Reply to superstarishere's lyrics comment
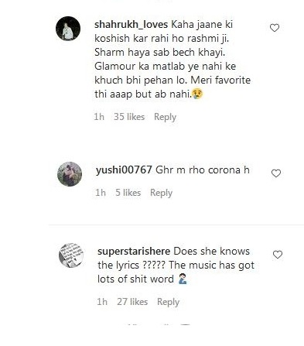Viewport: 304px width, 346px height. pos(168,302)
